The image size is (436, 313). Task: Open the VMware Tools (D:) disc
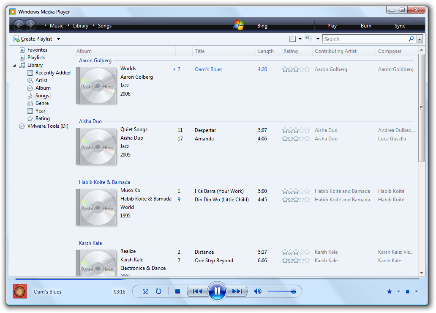tap(48, 126)
